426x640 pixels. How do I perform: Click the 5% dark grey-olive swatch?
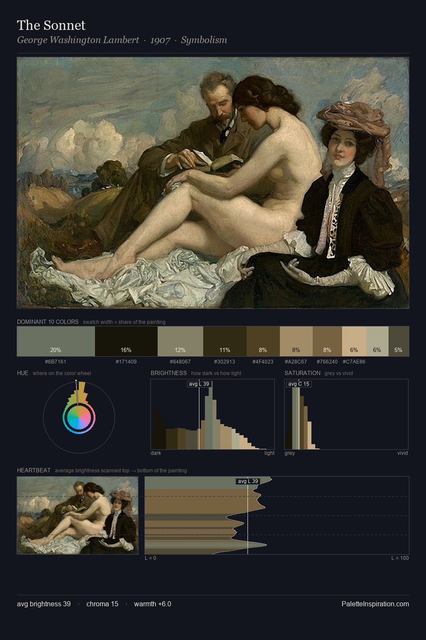click(x=399, y=341)
